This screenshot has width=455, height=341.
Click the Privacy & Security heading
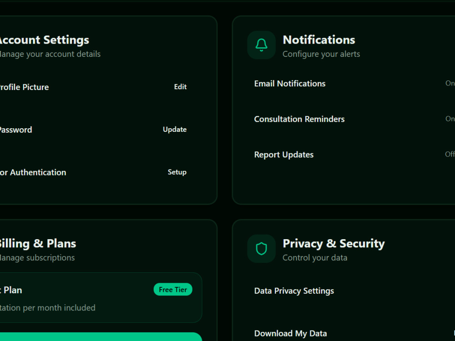coord(334,244)
